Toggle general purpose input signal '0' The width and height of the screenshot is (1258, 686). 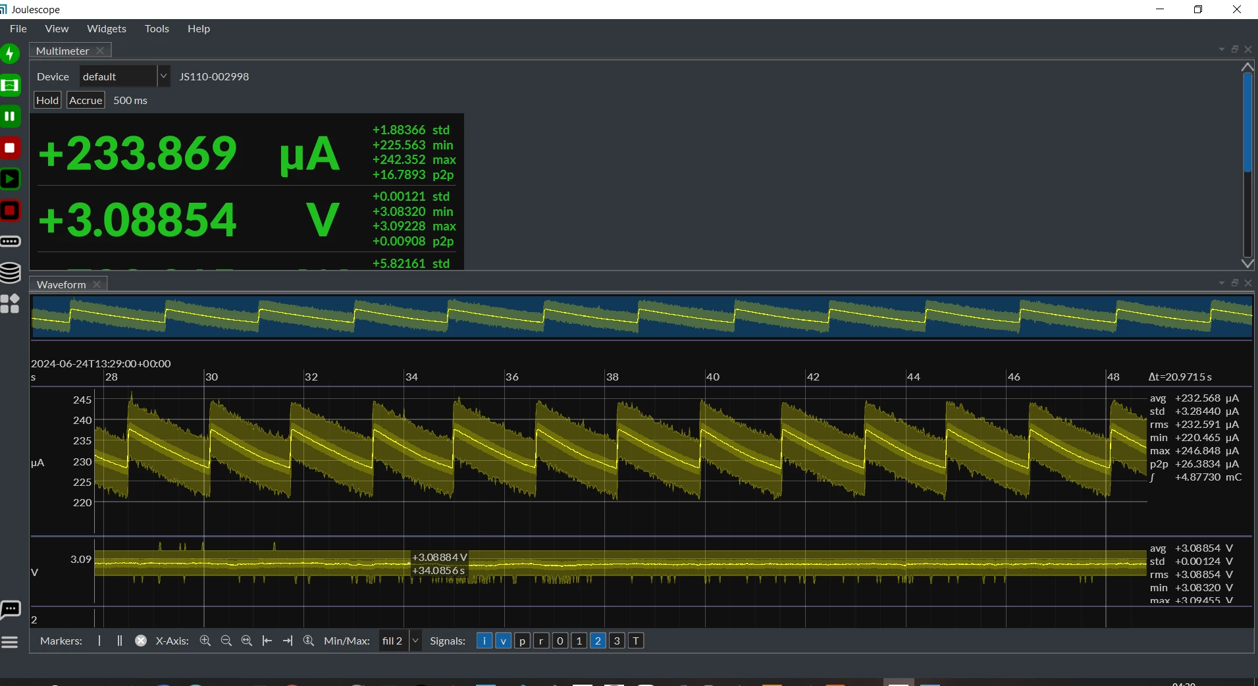coord(560,641)
